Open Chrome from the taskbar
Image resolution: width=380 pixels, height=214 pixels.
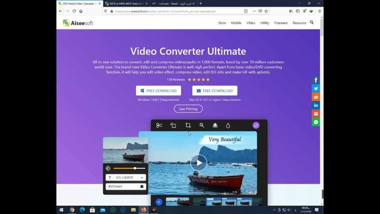[72, 210]
